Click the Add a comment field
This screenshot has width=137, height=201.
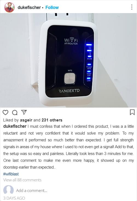[32, 190]
